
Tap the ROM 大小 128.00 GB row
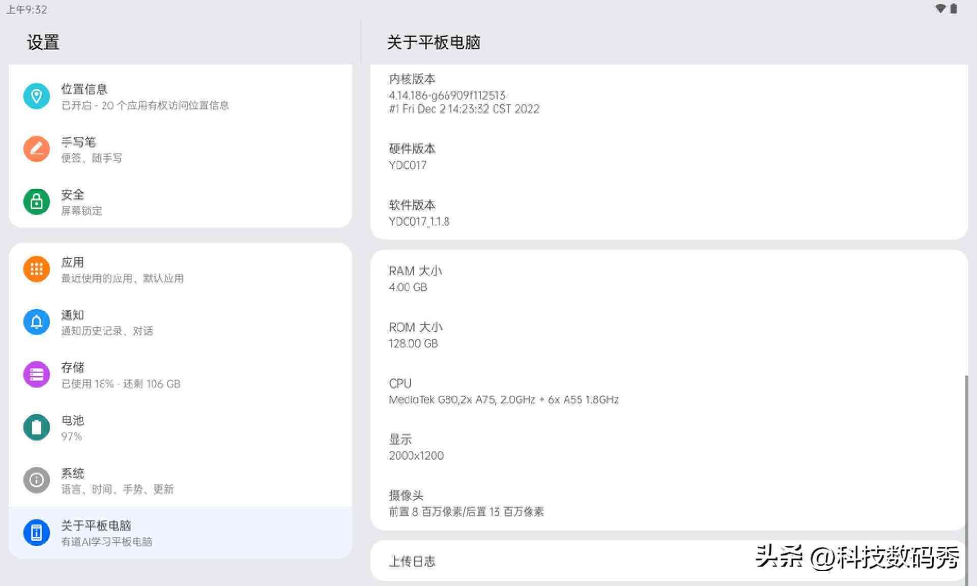point(669,335)
